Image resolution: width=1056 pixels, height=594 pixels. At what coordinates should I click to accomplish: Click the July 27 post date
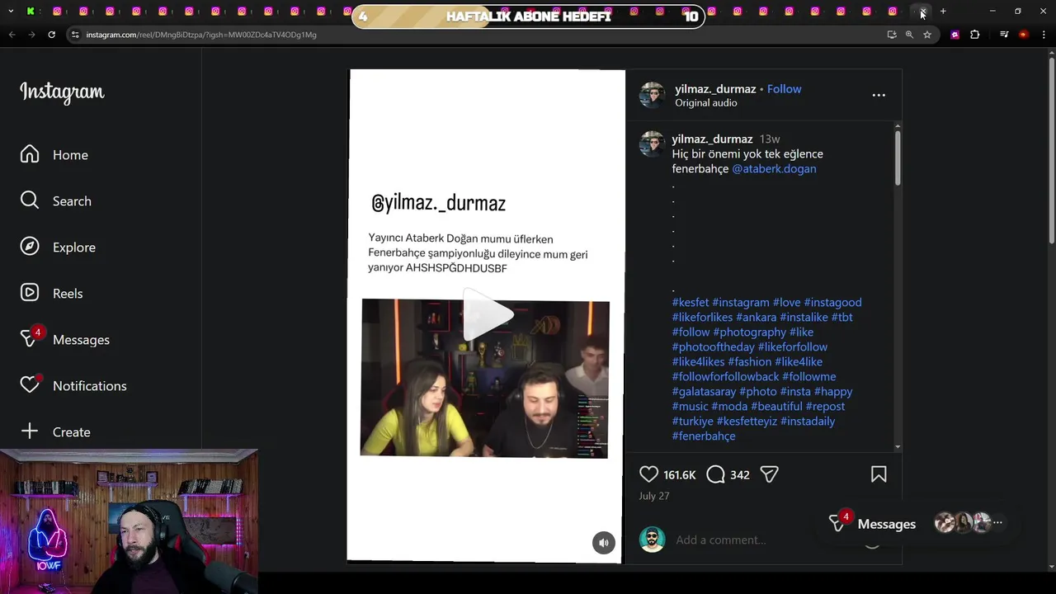(653, 496)
